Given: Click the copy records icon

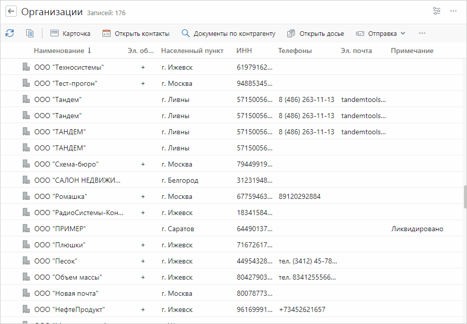Looking at the screenshot, I should click(x=30, y=33).
